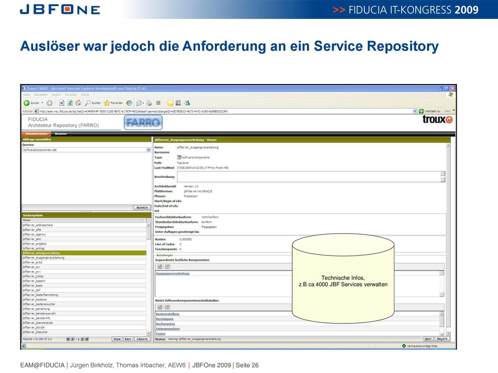Image resolution: width=498 pixels, height=373 pixels.
Task: Open the Ansicht menu
Action: click(56, 95)
